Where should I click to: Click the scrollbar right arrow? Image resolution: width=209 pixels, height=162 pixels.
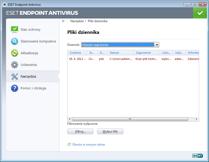(x=196, y=119)
